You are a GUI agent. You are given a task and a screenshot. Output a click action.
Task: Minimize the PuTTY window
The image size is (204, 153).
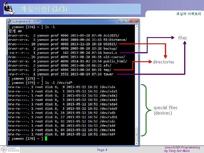(x=121, y=21)
